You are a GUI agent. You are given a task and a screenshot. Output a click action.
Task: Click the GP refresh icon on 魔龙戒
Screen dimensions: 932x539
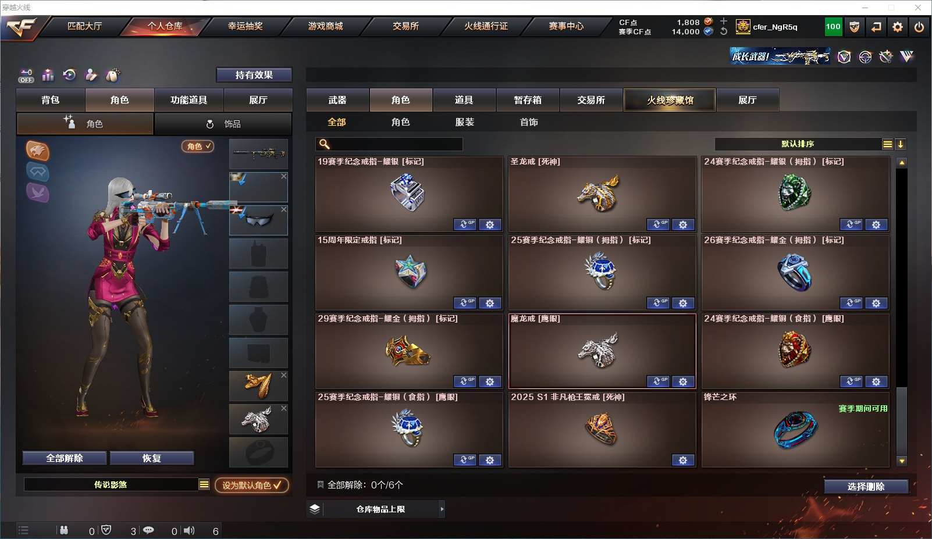[658, 381]
